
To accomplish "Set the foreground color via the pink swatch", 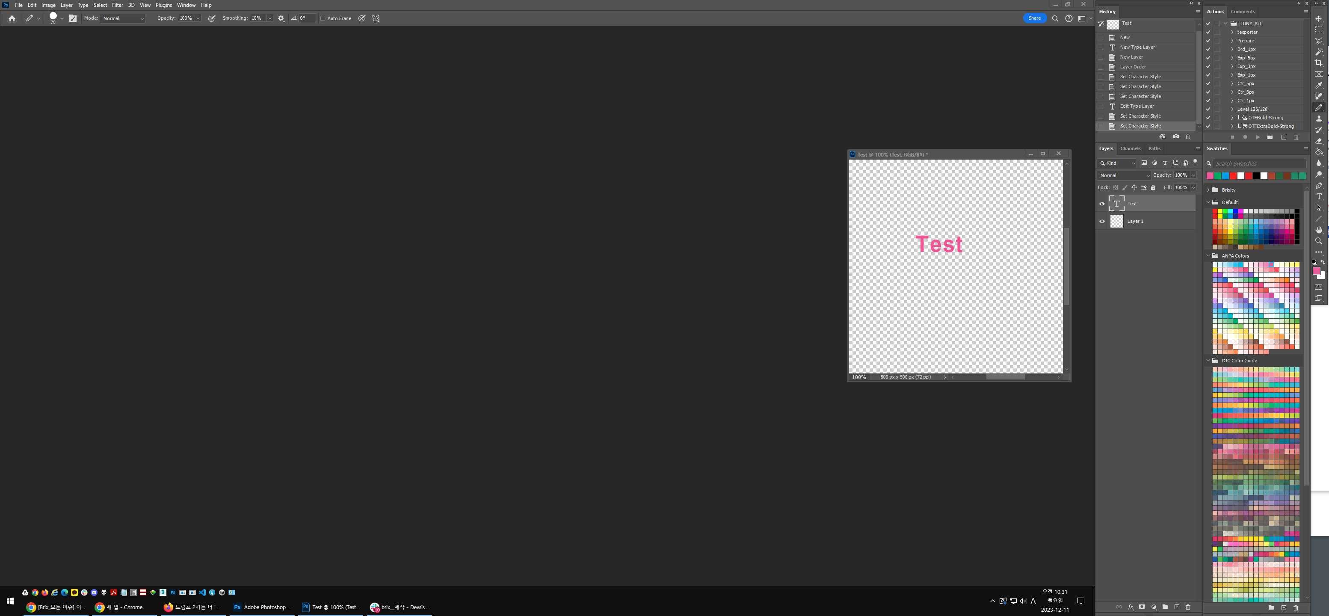I will click(x=1317, y=271).
